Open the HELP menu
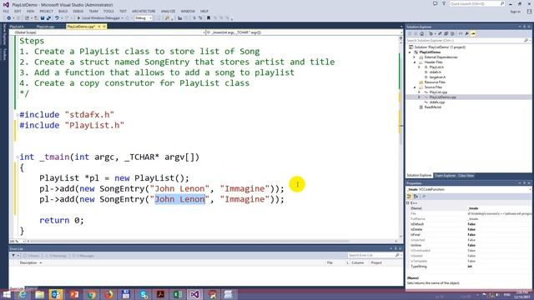This screenshot has height=300, width=534. click(204, 11)
